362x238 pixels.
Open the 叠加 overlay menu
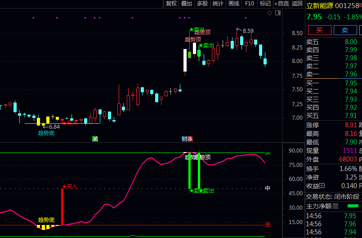click(187, 4)
